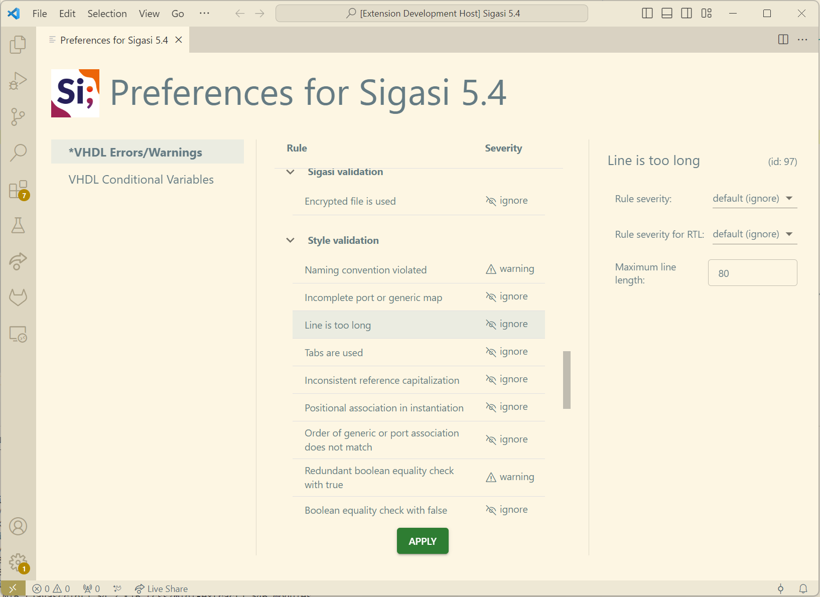Image resolution: width=820 pixels, height=597 pixels.
Task: Open Source Control view
Action: point(18,117)
